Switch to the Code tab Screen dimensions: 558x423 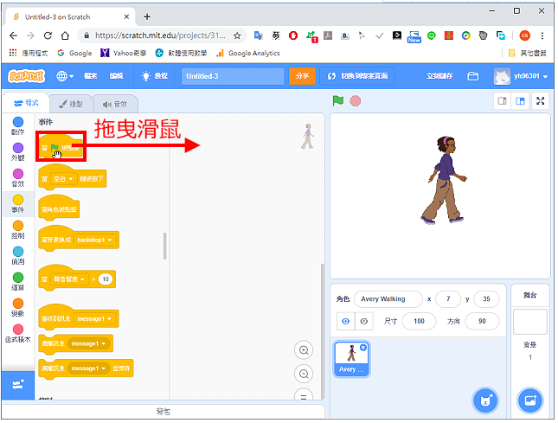click(x=26, y=103)
